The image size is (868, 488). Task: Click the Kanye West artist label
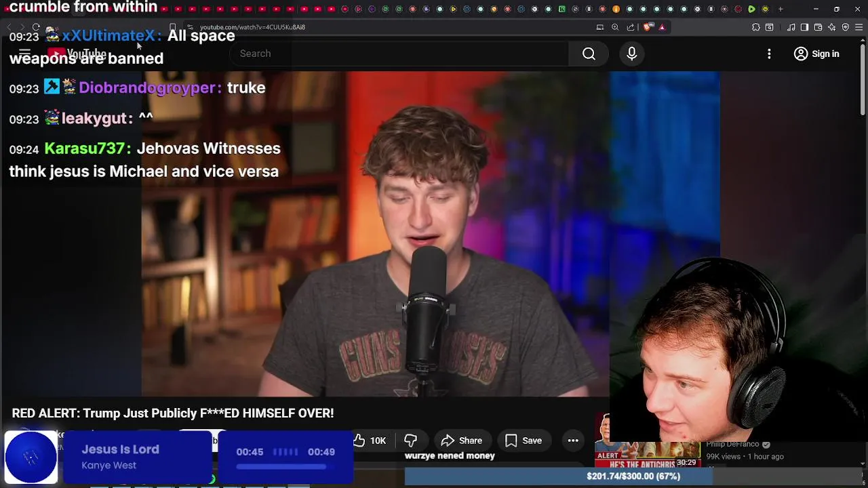point(108,466)
